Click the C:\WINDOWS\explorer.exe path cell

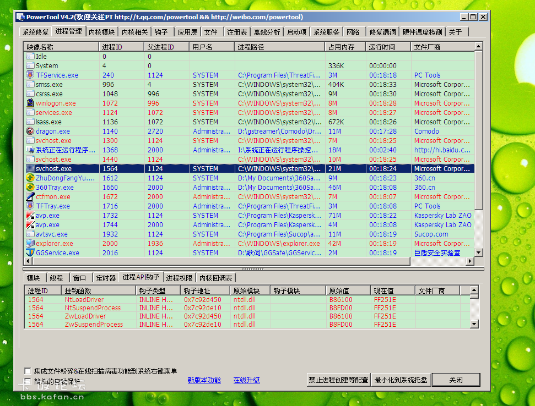click(x=279, y=244)
